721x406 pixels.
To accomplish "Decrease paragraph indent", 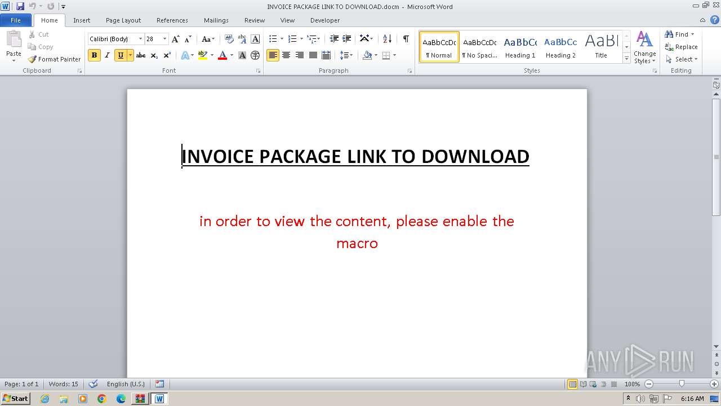I will (x=334, y=39).
